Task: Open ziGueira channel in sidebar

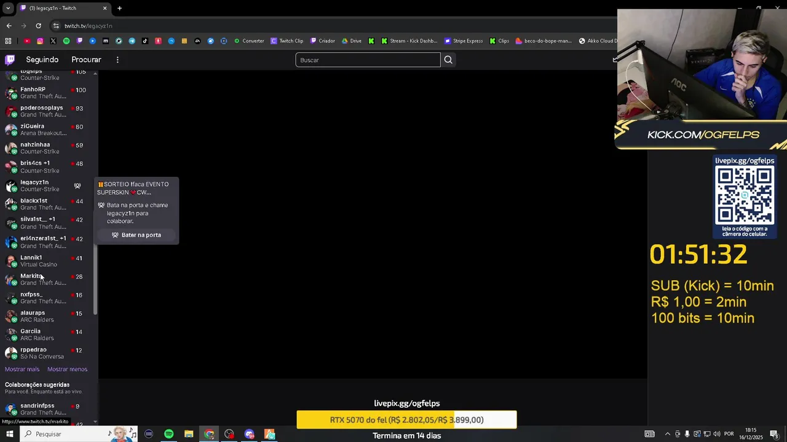Action: click(x=48, y=130)
